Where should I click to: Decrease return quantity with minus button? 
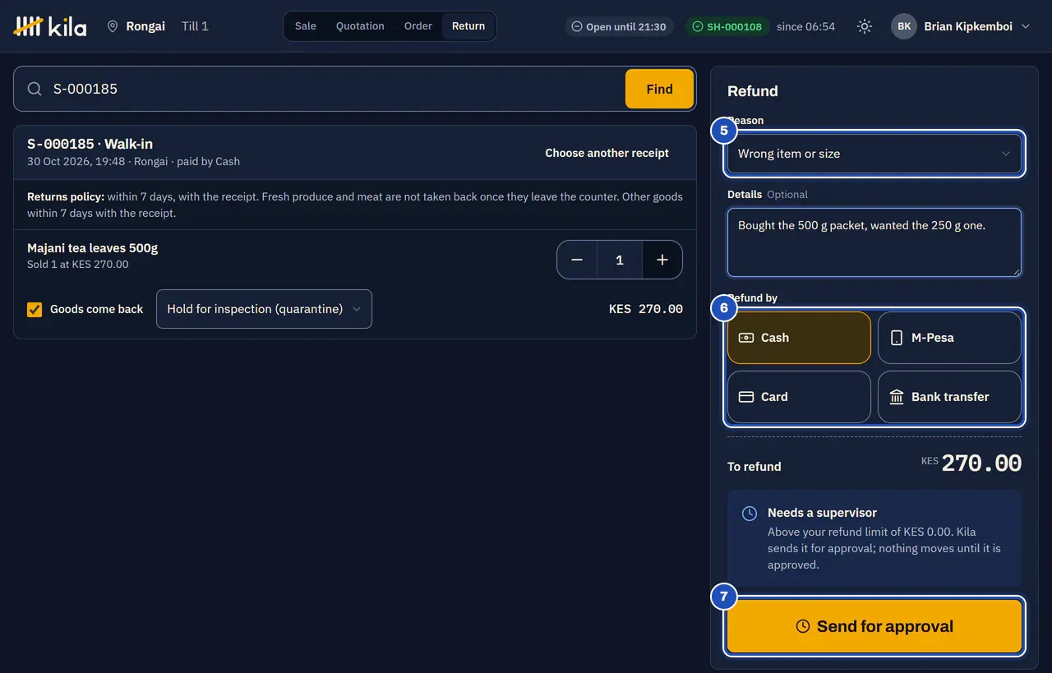[577, 260]
